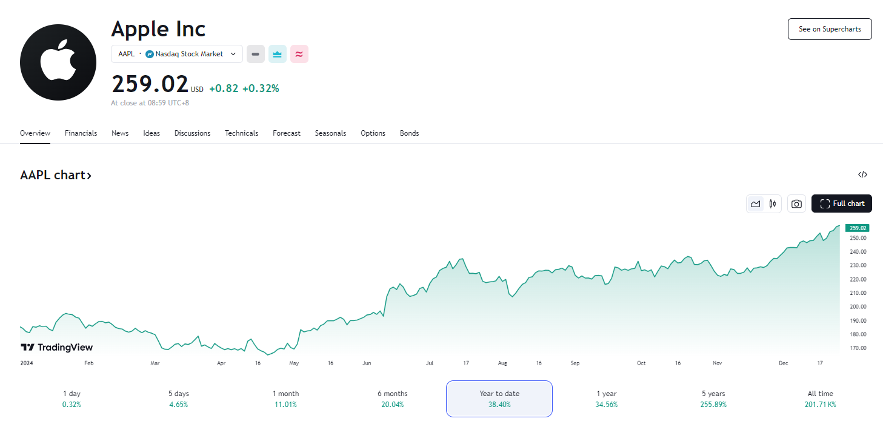Open the AAPL Nasdaq Stock Market selector
The width and height of the screenshot is (883, 427).
tap(177, 54)
